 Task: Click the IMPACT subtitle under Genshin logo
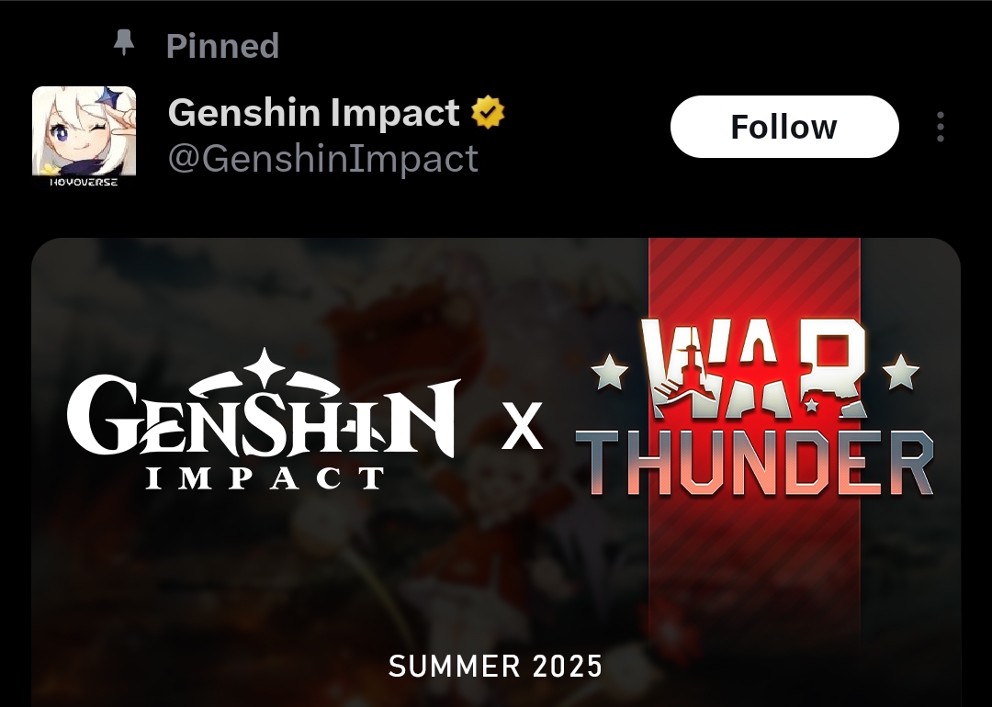pos(265,478)
